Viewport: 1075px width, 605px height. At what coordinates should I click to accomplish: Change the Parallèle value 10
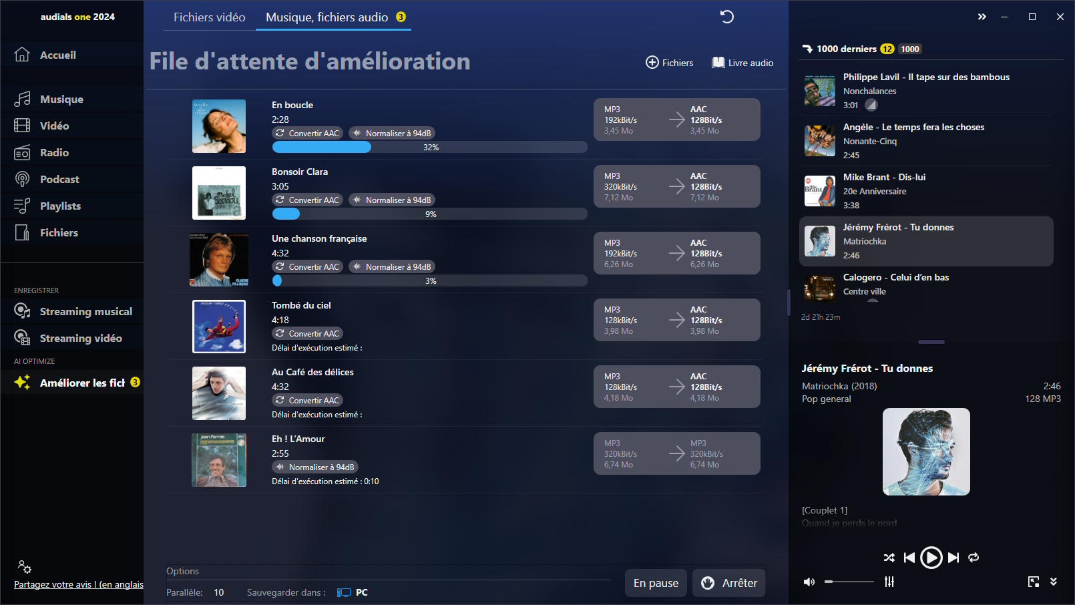click(219, 592)
